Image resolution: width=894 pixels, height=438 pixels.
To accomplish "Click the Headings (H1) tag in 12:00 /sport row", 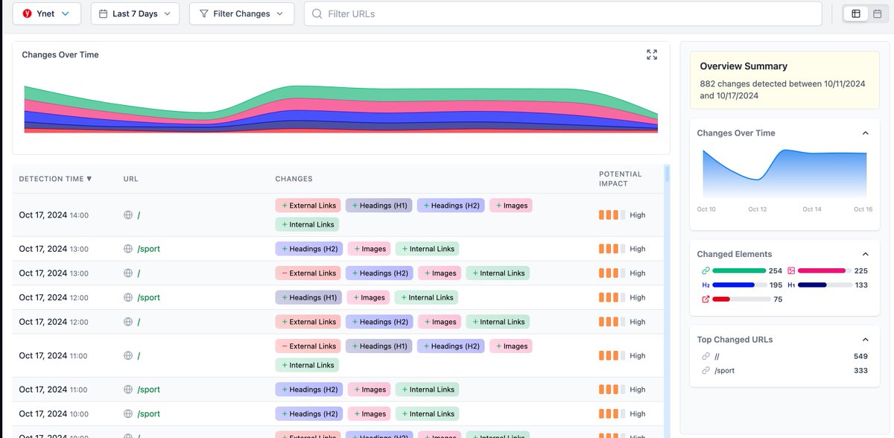I will (308, 297).
